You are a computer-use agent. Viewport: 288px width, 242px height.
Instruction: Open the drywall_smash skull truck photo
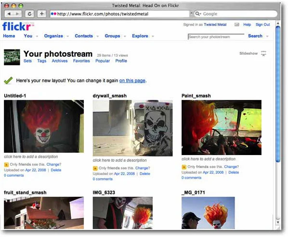[132, 128]
